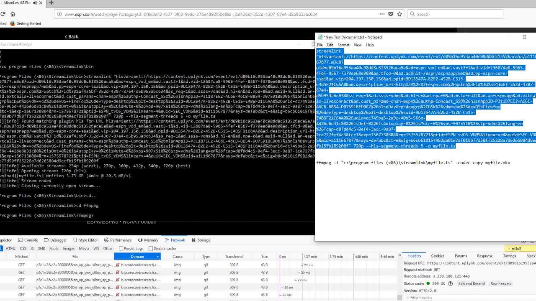This screenshot has height=301, width=536.
Task: Close the Miami vs. browser tab
Action: coord(41,3)
